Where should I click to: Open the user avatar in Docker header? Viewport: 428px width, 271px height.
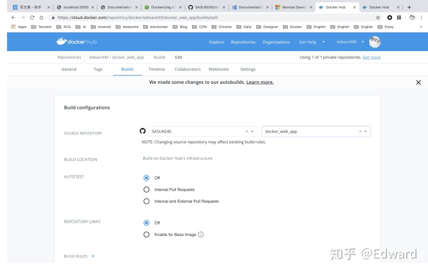pos(374,42)
